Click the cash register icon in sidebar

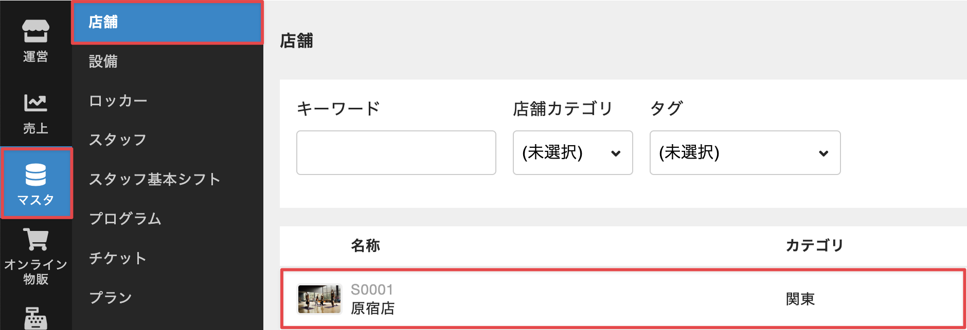[35, 318]
